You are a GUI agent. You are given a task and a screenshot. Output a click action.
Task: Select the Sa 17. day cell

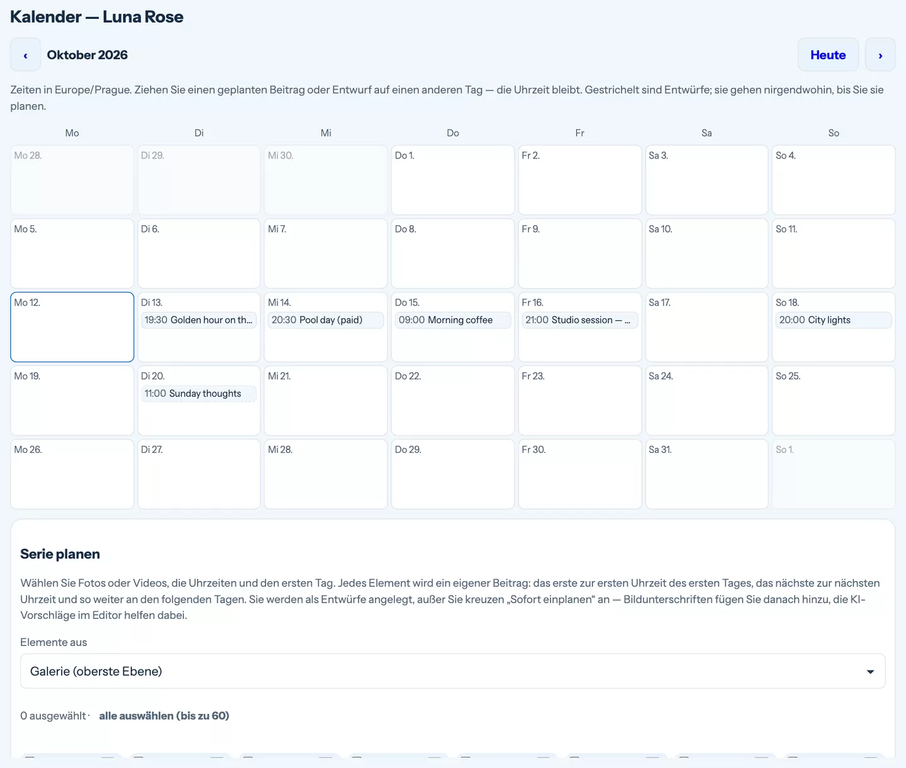tap(707, 327)
